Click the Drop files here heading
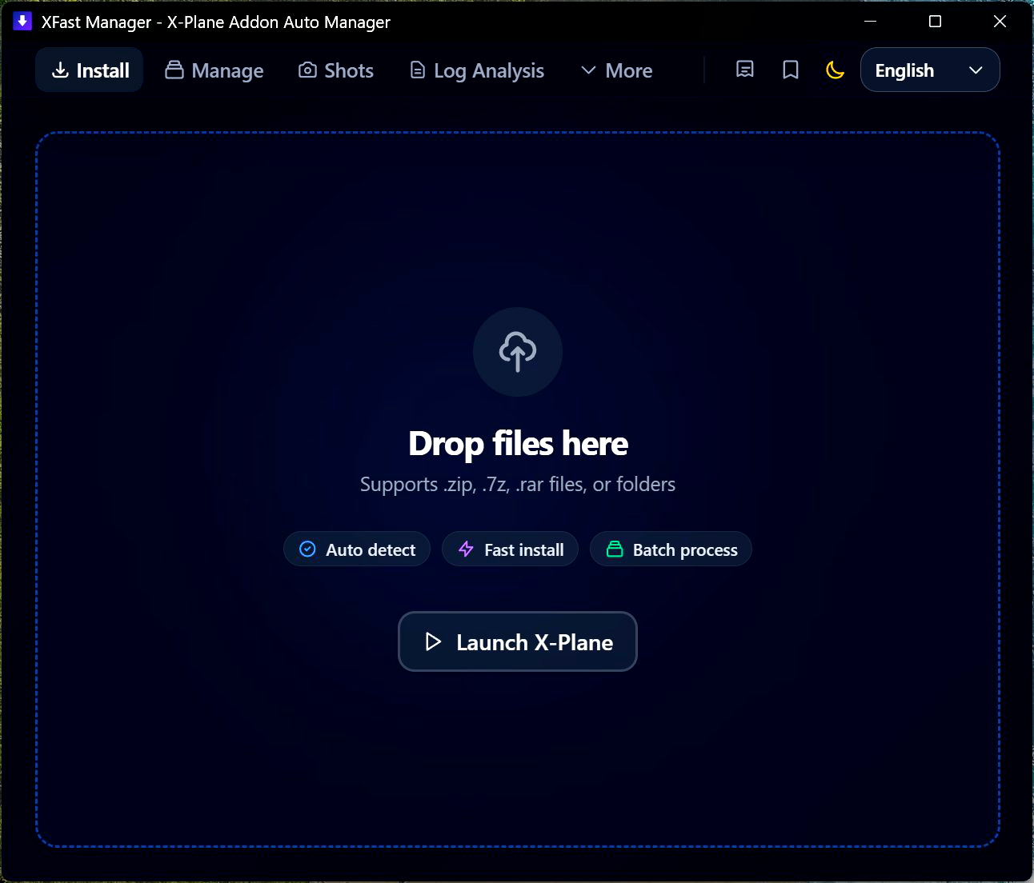Screen dimensions: 1034x883 click(x=518, y=443)
